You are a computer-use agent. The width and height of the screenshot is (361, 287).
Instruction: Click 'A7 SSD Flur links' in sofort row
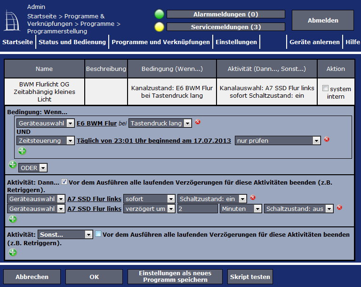(95, 199)
